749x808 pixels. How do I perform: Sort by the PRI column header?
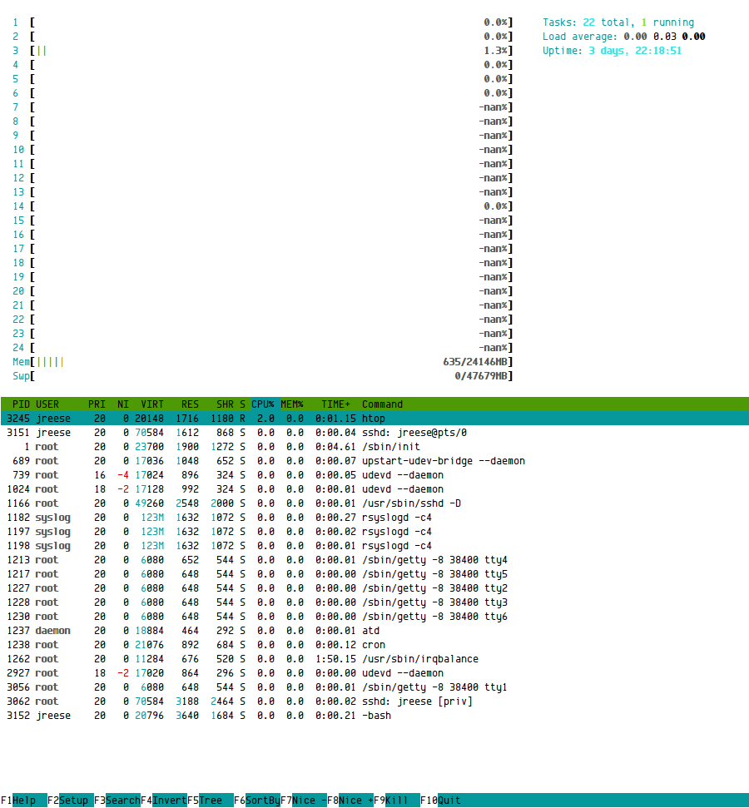pos(97,404)
